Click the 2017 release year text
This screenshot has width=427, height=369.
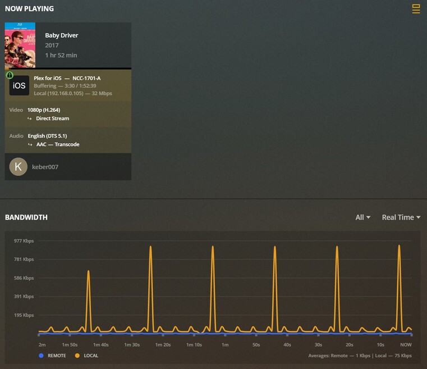pos(52,45)
